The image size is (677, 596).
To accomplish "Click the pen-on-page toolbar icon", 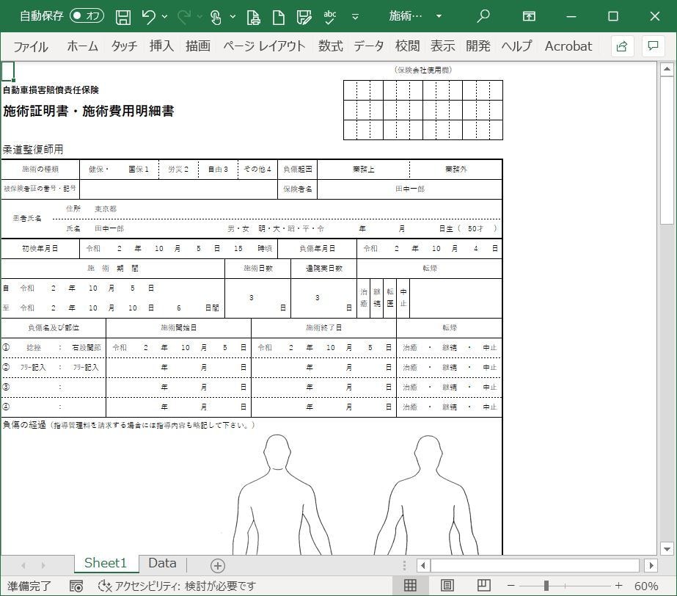I will [304, 17].
